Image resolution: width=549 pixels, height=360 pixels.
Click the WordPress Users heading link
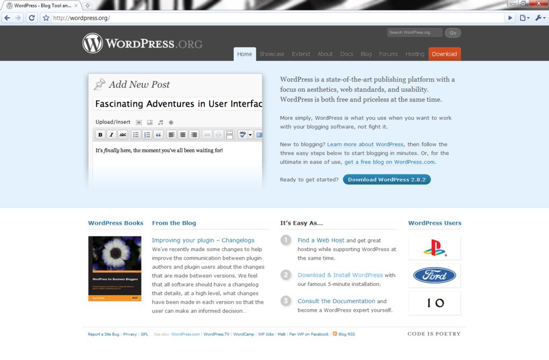(434, 223)
